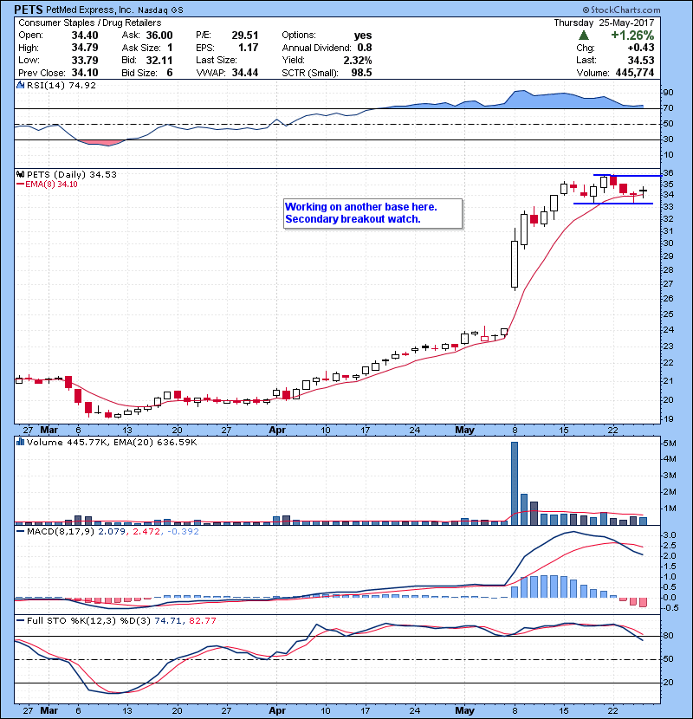Image resolution: width=693 pixels, height=719 pixels.
Task: Click the 80 label on the stochastic axis
Action: [x=668, y=636]
